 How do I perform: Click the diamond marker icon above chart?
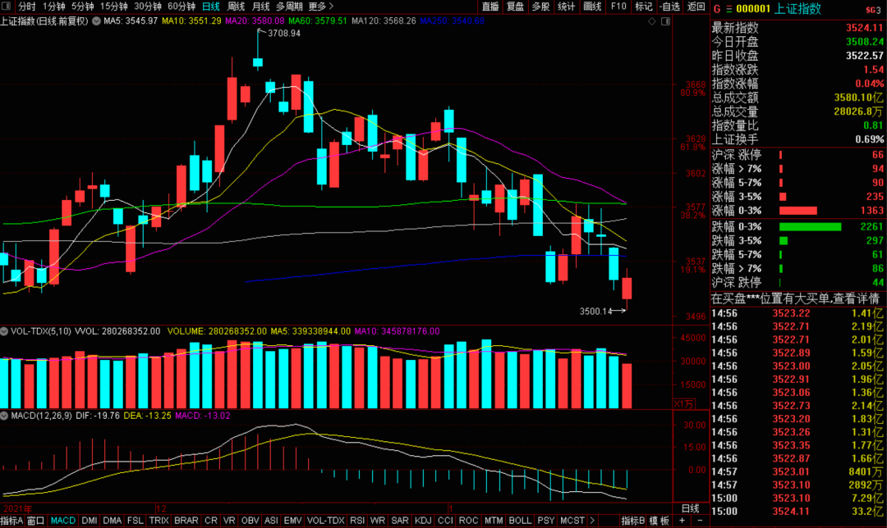(651, 20)
